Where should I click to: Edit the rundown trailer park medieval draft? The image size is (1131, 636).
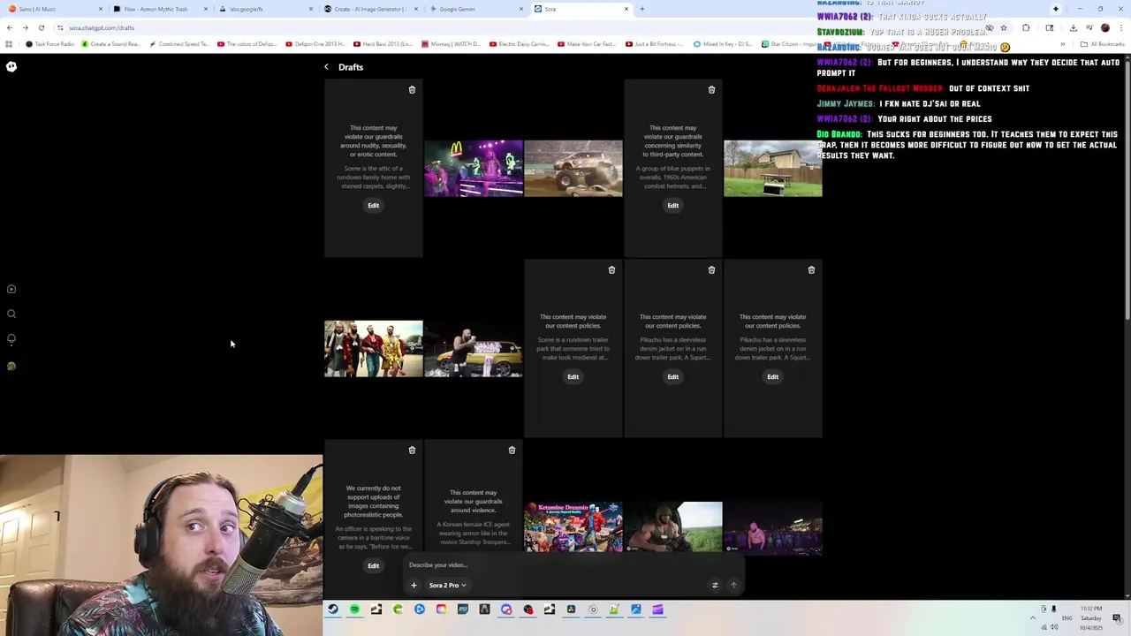pyautogui.click(x=573, y=376)
